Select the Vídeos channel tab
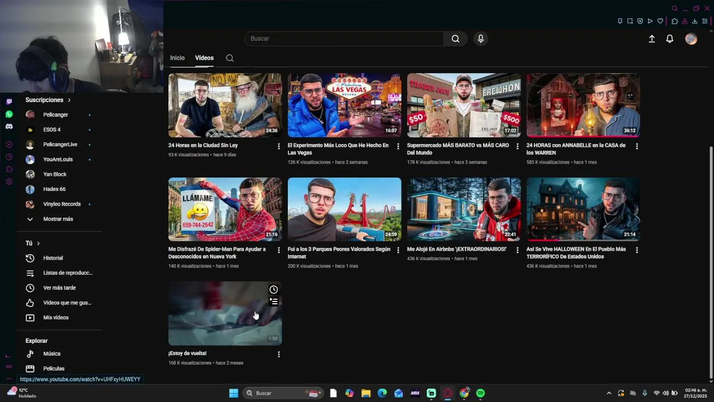 (x=204, y=58)
